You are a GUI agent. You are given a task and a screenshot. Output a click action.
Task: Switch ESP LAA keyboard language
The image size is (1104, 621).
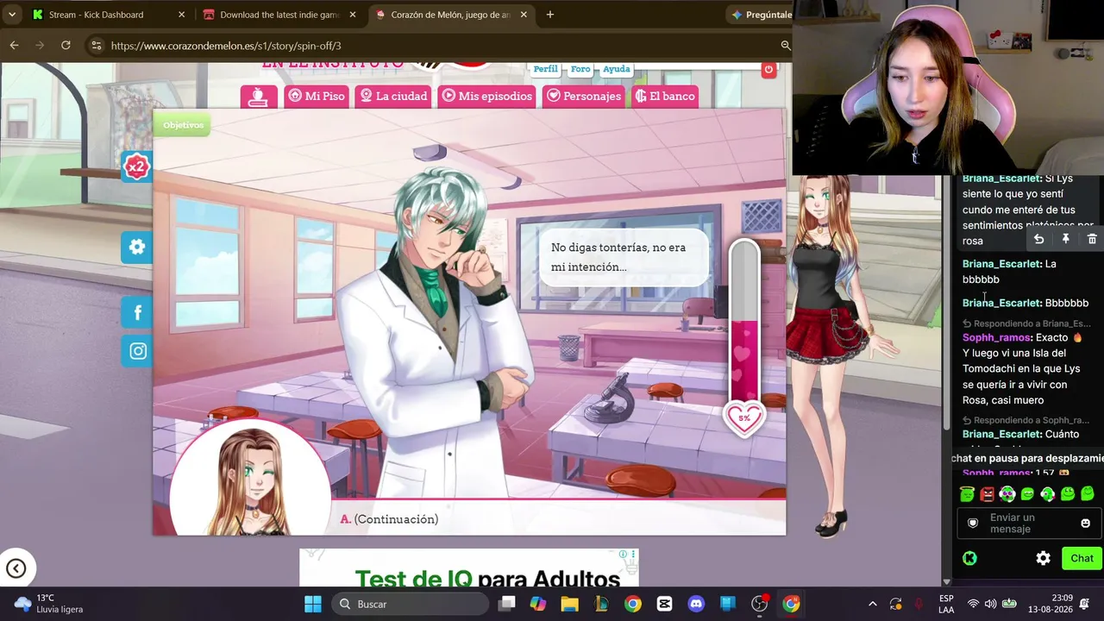pyautogui.click(x=946, y=604)
